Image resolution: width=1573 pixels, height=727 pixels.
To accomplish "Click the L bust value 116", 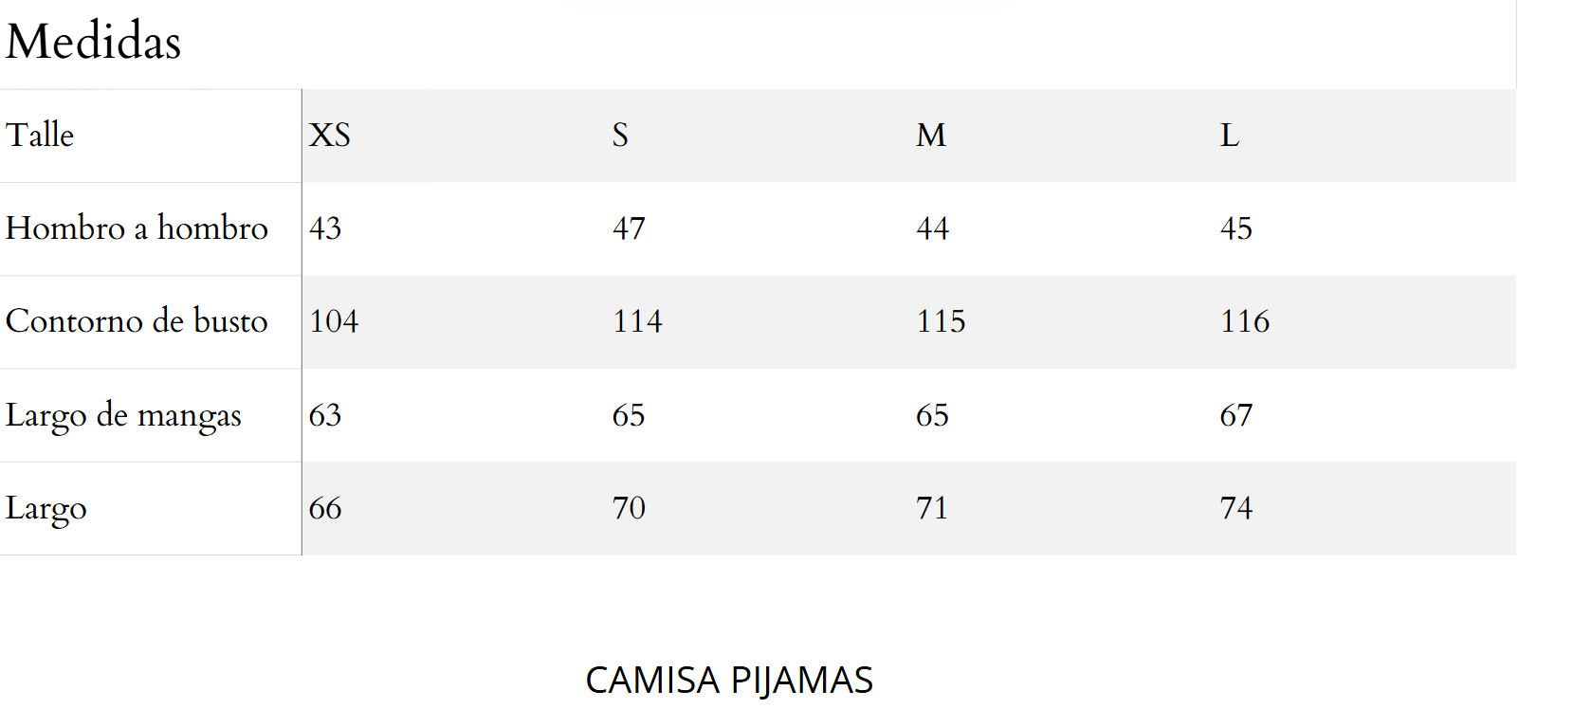I will pos(1245,320).
